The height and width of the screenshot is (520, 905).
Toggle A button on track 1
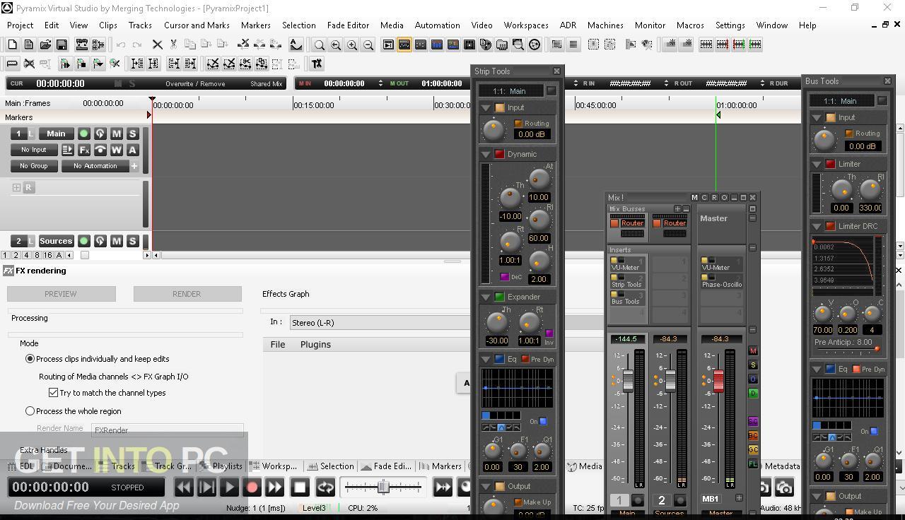click(x=132, y=150)
